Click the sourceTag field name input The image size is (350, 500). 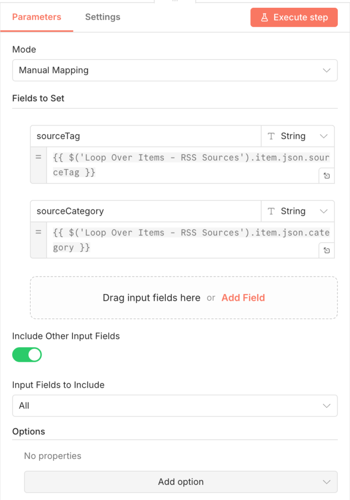coord(146,136)
